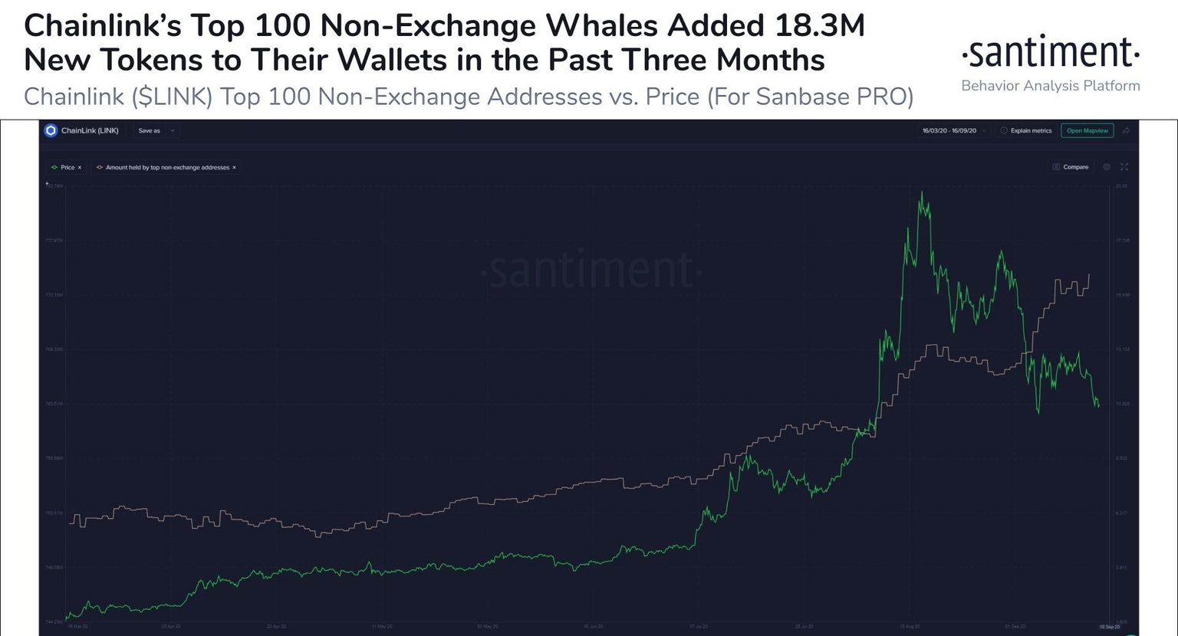Open chart settings via the gear icon

pyautogui.click(x=1107, y=167)
